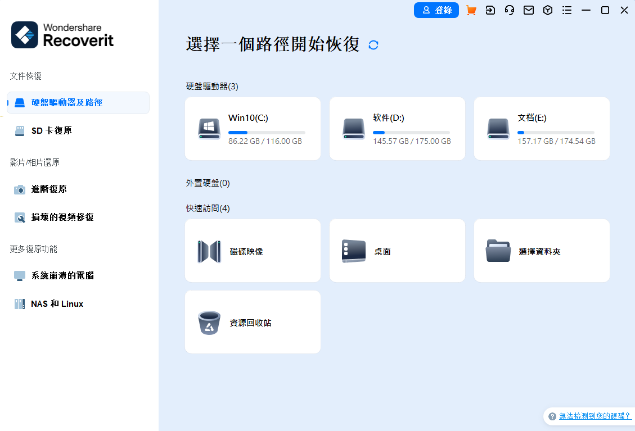Open the list menu icon top right
Screen dimensions: 635x431
coord(565,10)
